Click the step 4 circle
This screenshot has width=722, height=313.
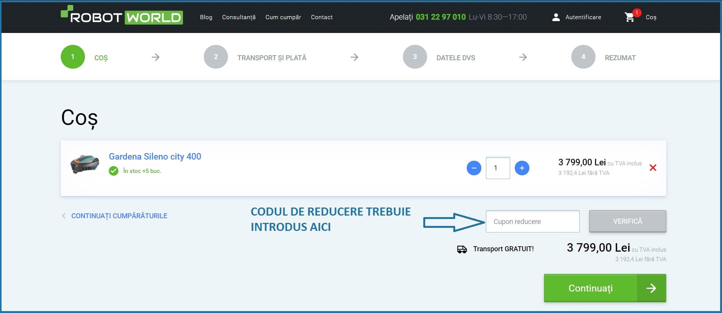click(583, 57)
